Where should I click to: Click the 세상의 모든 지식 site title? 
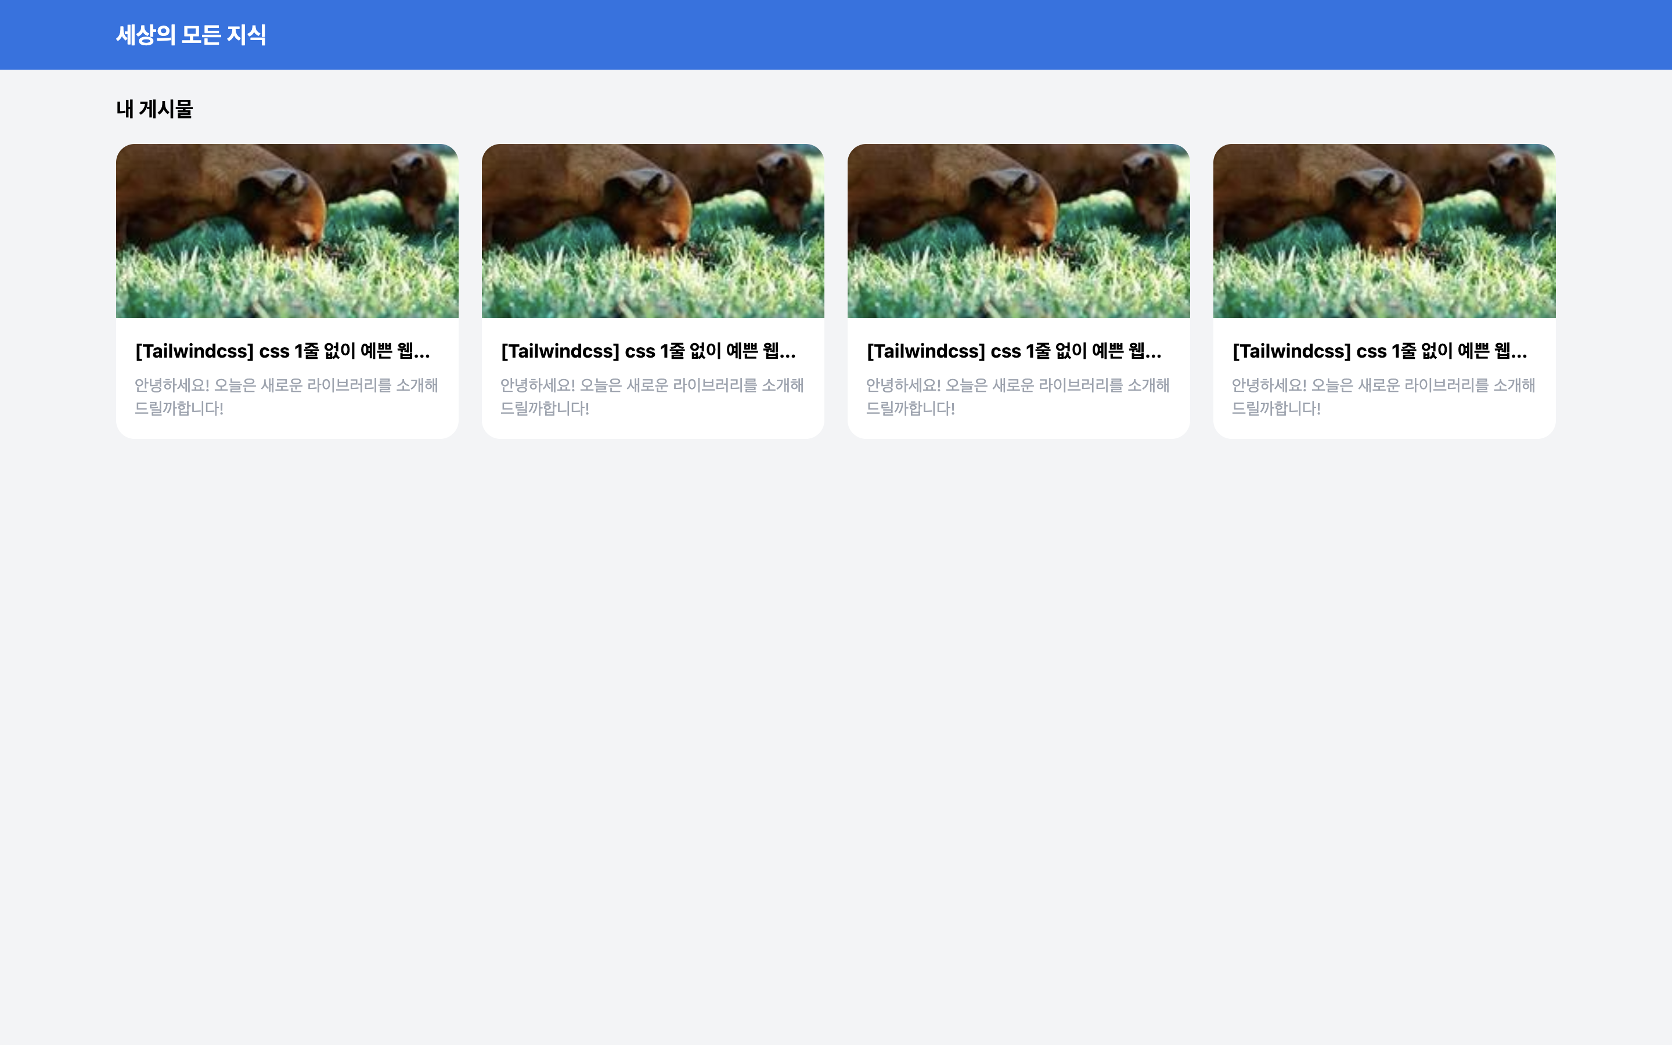click(190, 35)
